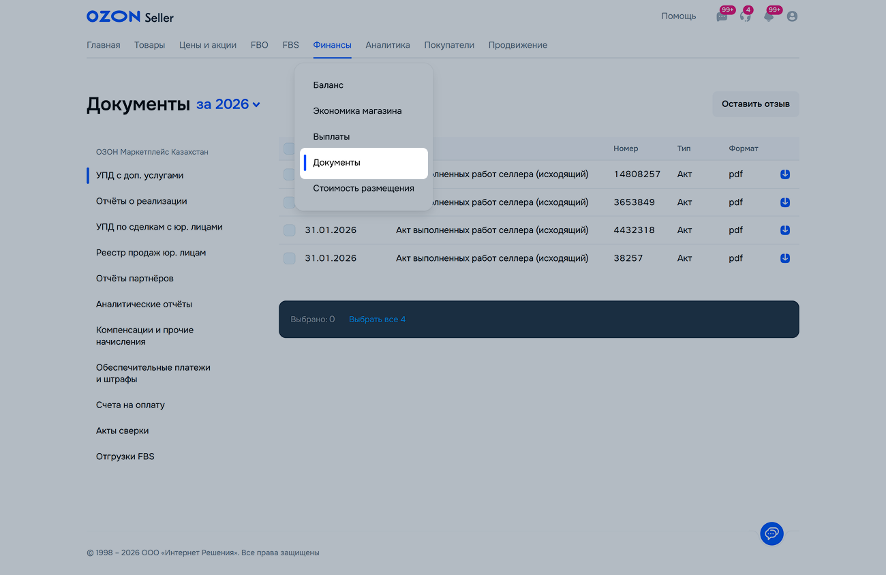Toggle the select-all checkbox in table header

coord(289,149)
